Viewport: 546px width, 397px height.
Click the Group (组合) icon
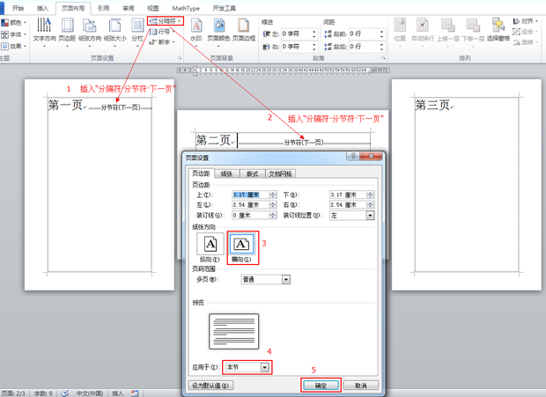(x=525, y=32)
